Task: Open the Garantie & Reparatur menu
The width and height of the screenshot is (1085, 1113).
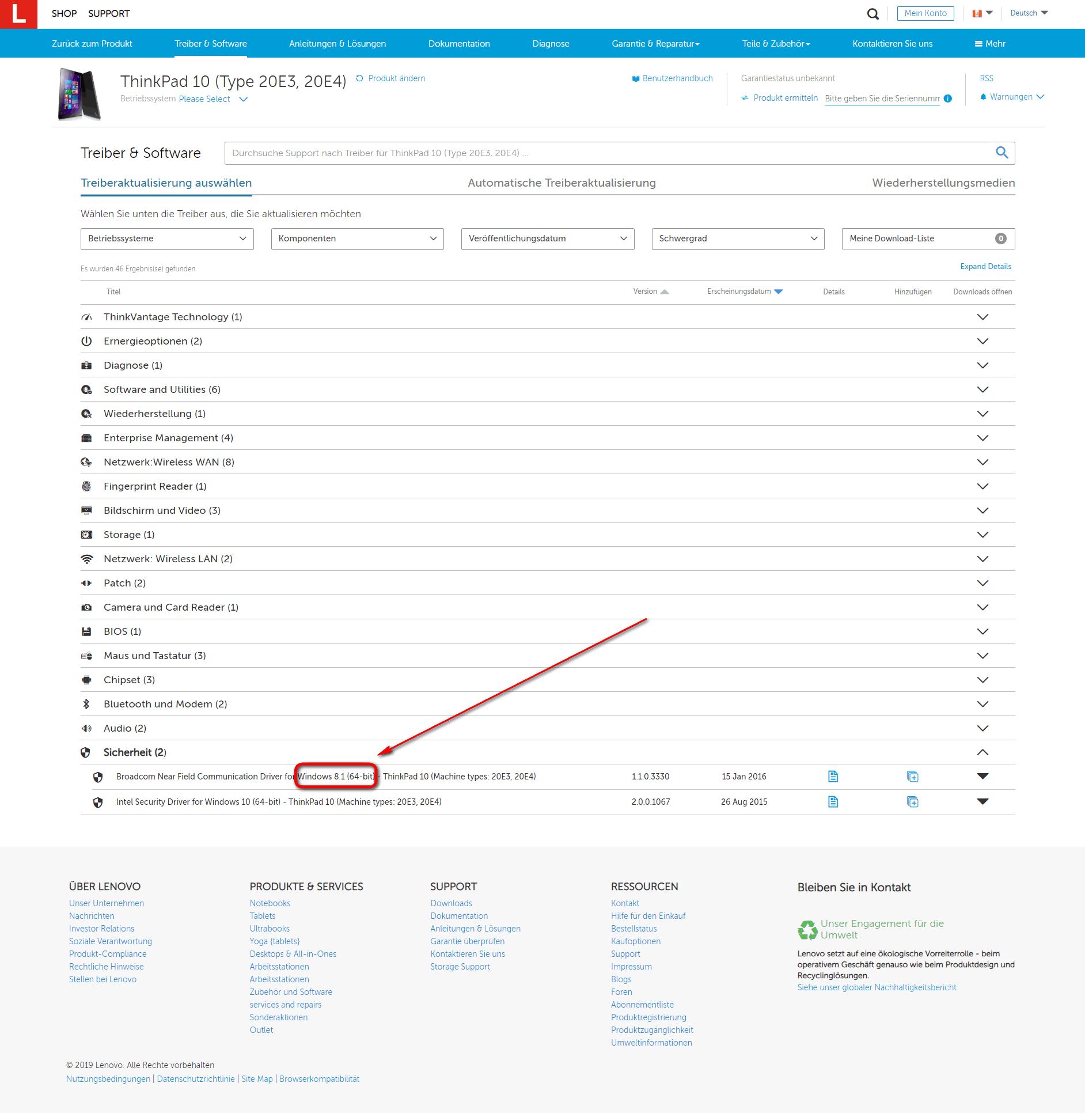Action: point(655,44)
